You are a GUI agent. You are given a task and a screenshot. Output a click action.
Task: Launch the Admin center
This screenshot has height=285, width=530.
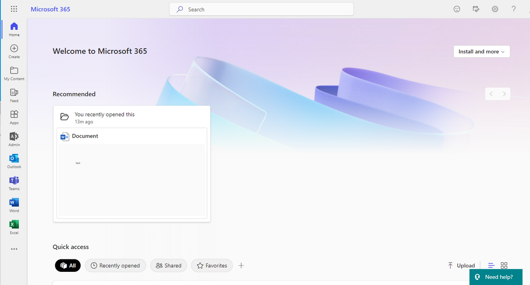click(x=14, y=139)
